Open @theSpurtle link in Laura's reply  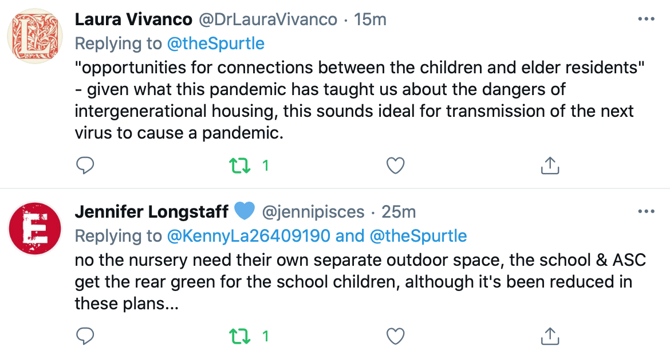[216, 44]
